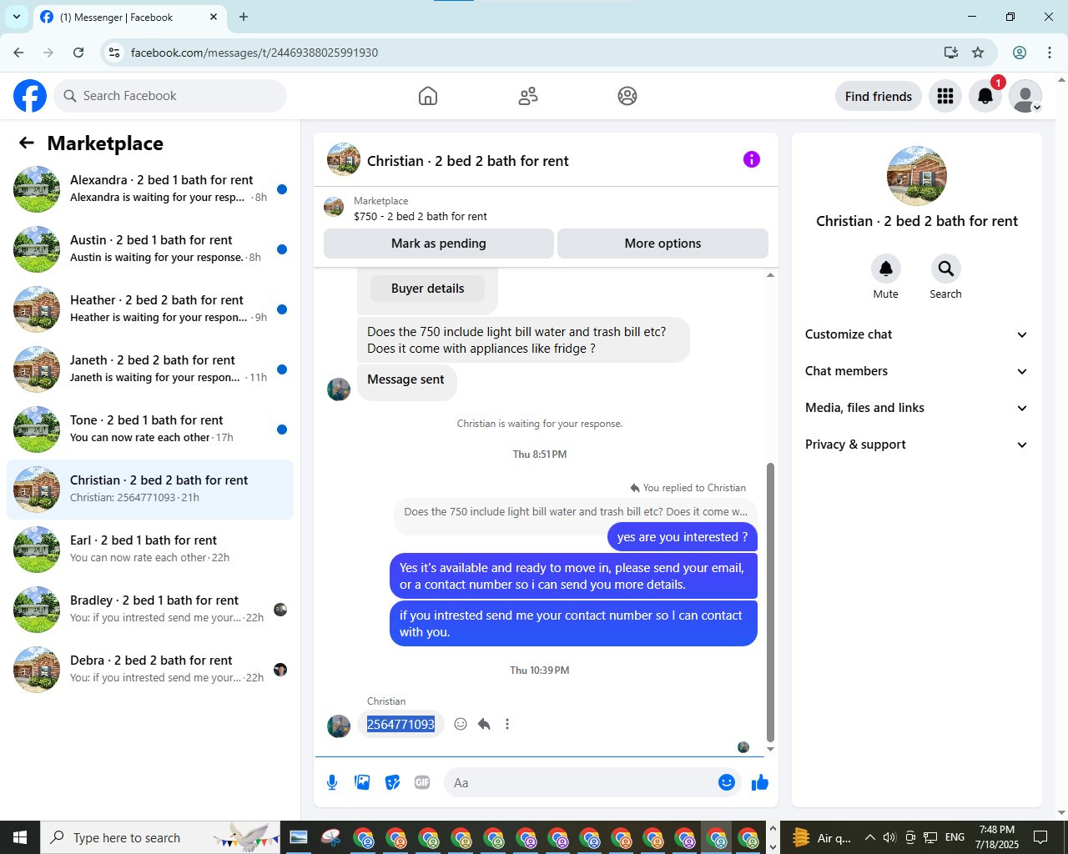The height and width of the screenshot is (854, 1068).
Task: Search in conversation magnifier icon
Action: point(945,269)
